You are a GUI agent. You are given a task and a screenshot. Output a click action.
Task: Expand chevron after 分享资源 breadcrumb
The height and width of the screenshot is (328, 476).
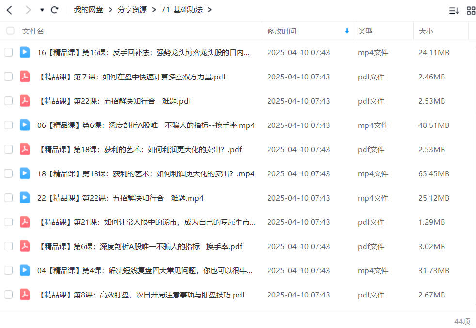[x=154, y=10]
